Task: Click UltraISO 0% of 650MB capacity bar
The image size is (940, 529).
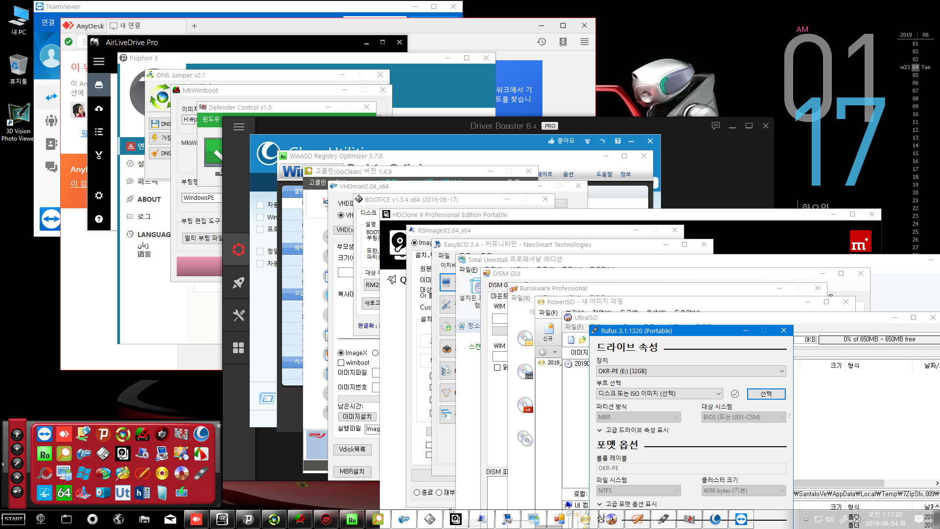Action: pos(879,339)
